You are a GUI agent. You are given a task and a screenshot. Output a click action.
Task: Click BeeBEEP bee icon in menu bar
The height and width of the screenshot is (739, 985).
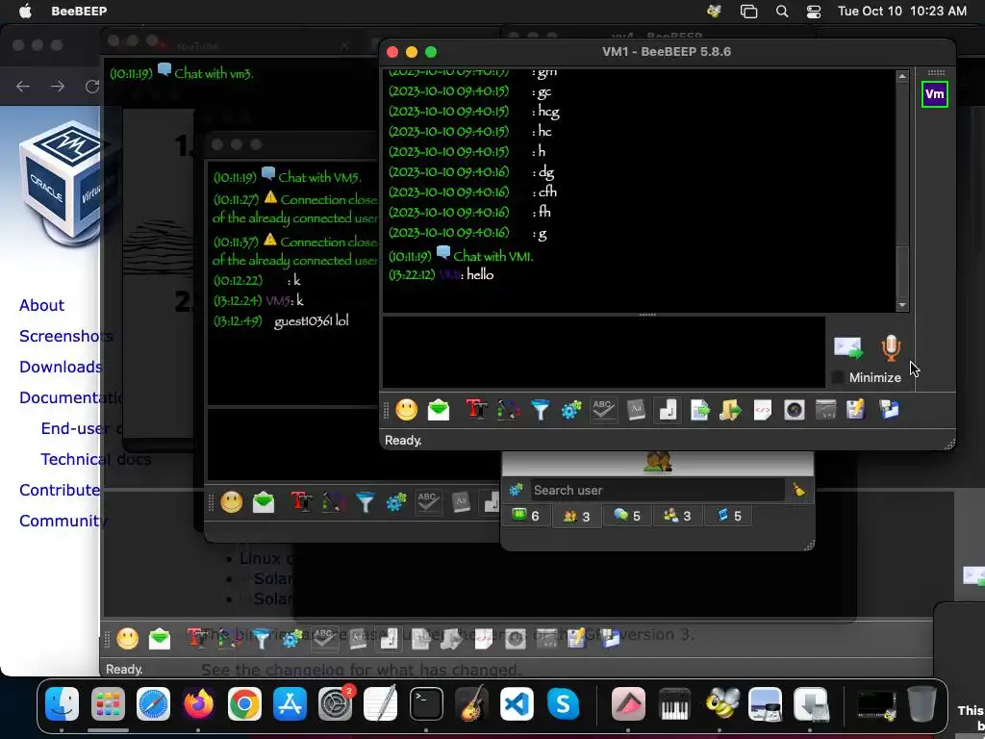click(715, 11)
